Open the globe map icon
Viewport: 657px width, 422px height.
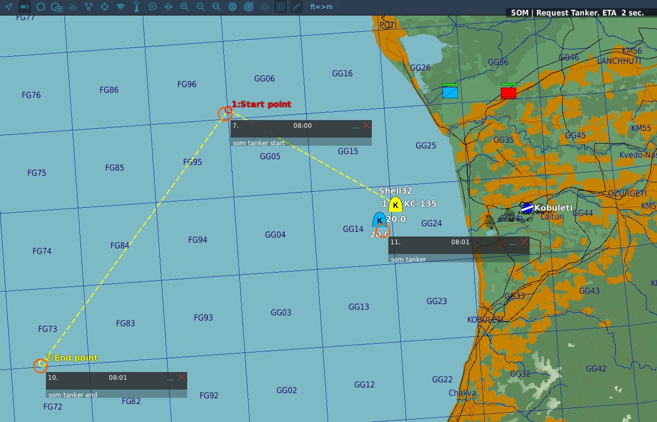(x=233, y=7)
